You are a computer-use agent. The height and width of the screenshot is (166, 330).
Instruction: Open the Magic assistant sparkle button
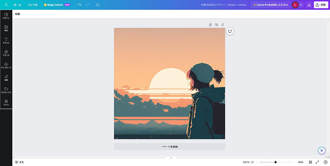322,151
